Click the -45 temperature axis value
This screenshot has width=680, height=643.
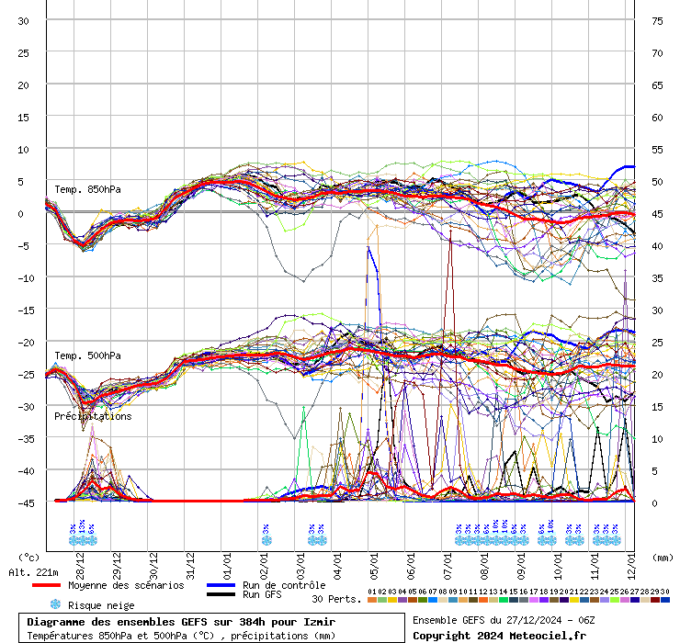point(26,503)
